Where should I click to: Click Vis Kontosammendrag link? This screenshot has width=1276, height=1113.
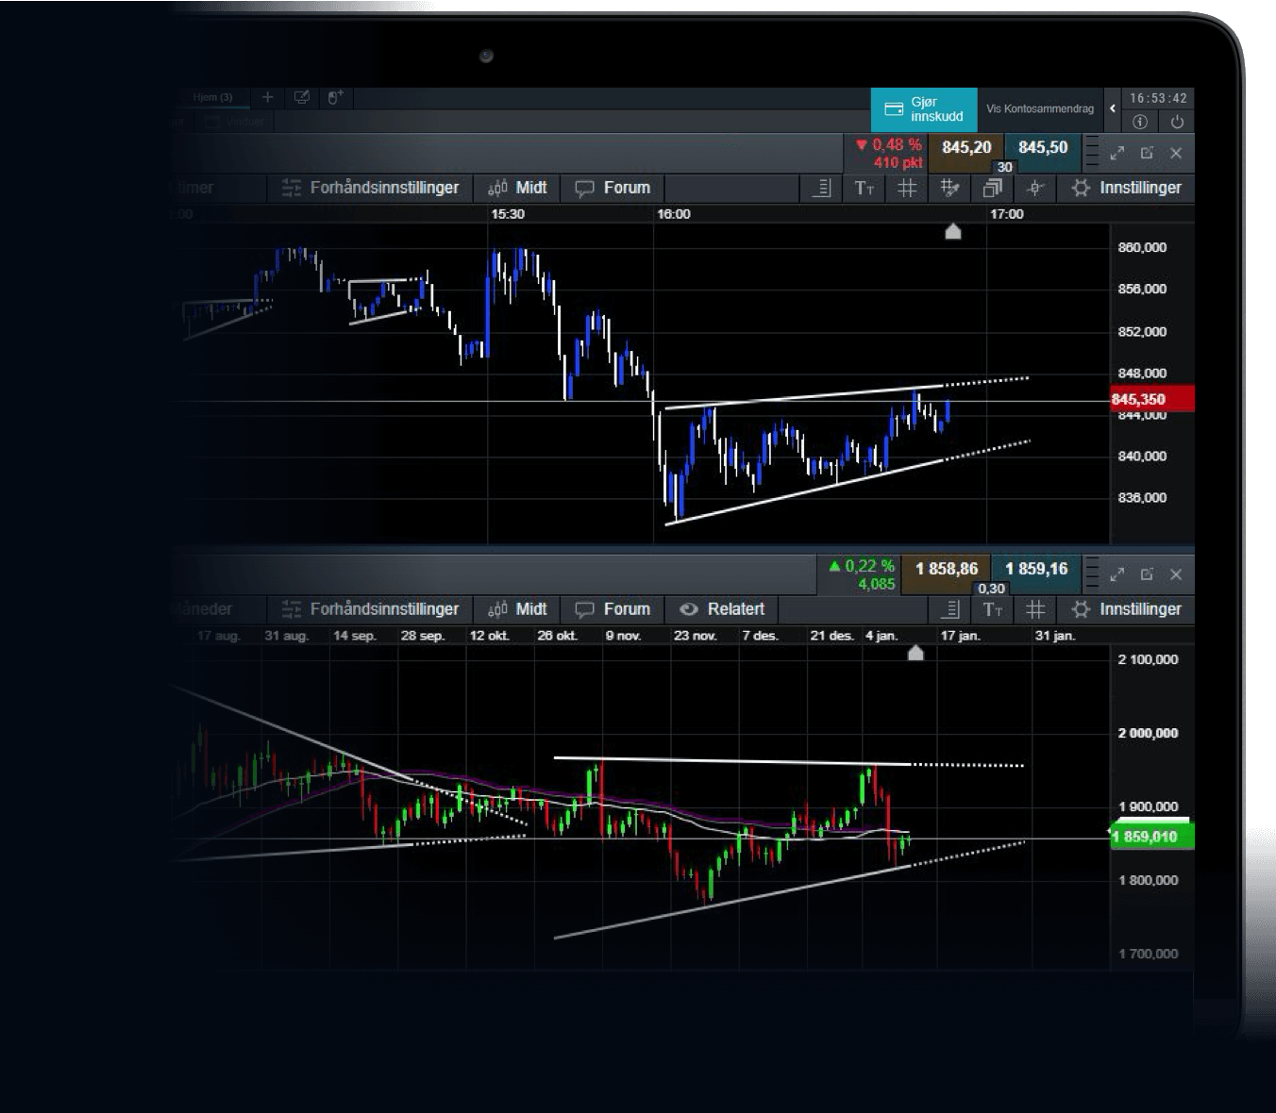point(1039,109)
